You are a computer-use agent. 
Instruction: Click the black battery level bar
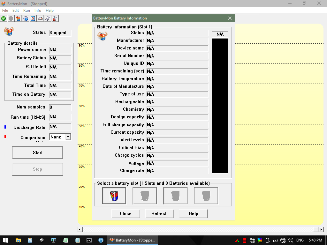click(220, 106)
